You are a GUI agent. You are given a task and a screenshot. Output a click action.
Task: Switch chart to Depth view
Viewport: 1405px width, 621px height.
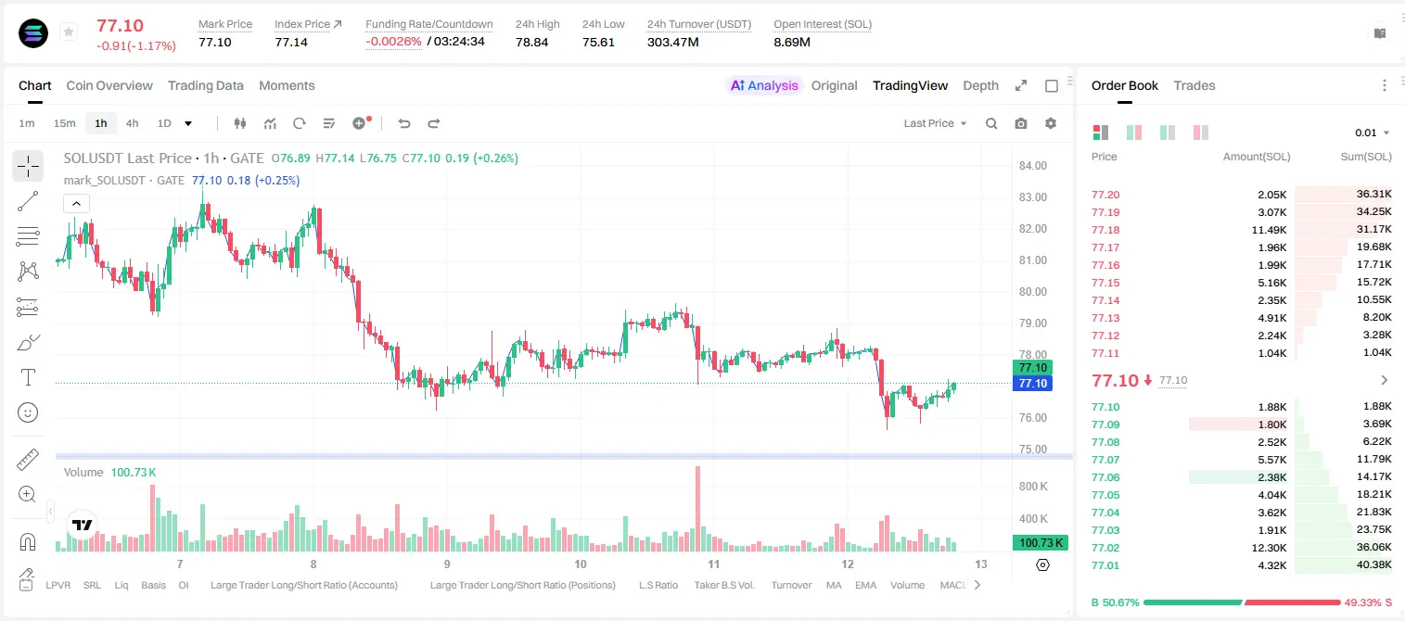point(980,85)
